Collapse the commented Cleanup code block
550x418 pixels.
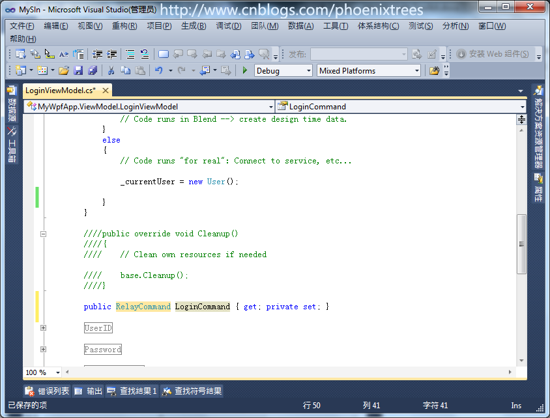(43, 234)
